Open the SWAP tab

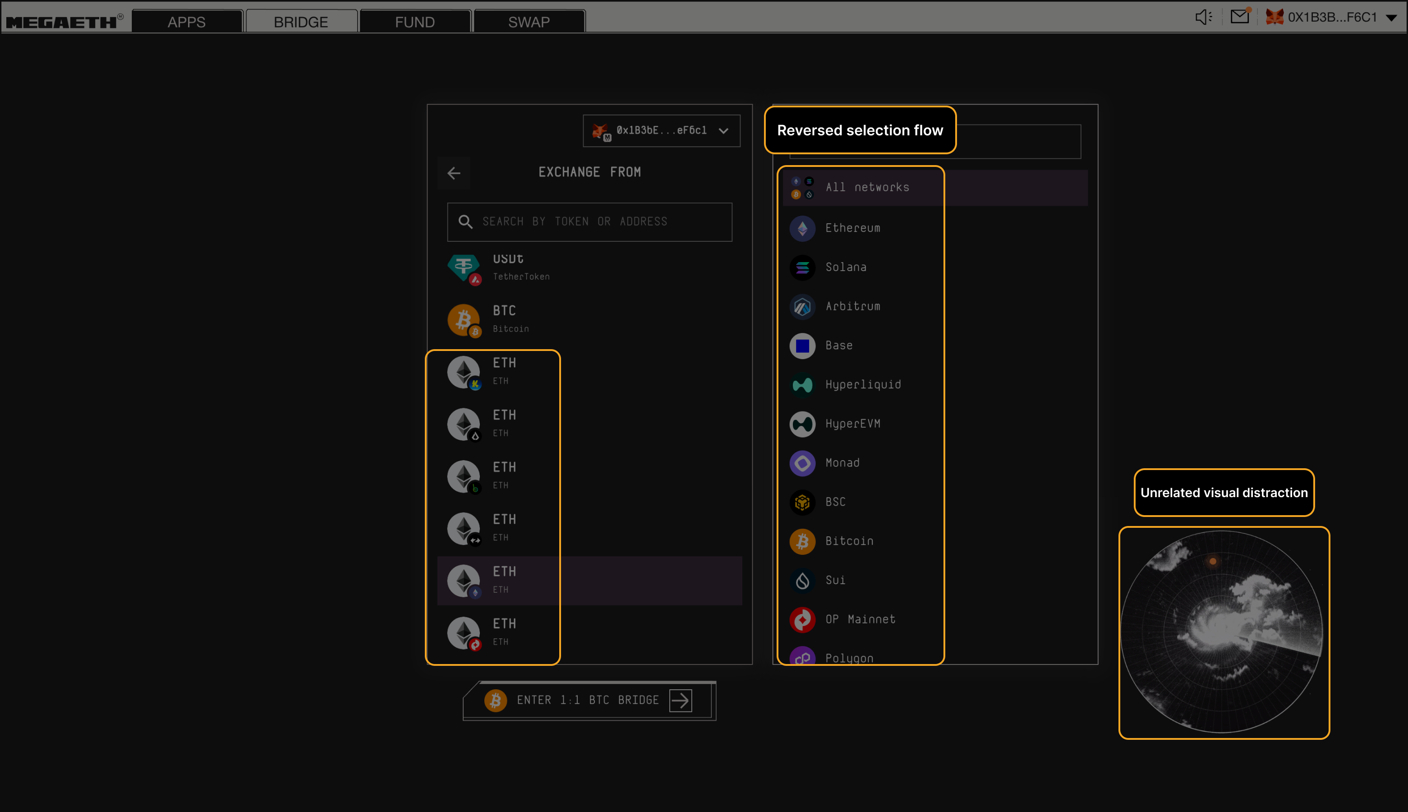coord(529,22)
